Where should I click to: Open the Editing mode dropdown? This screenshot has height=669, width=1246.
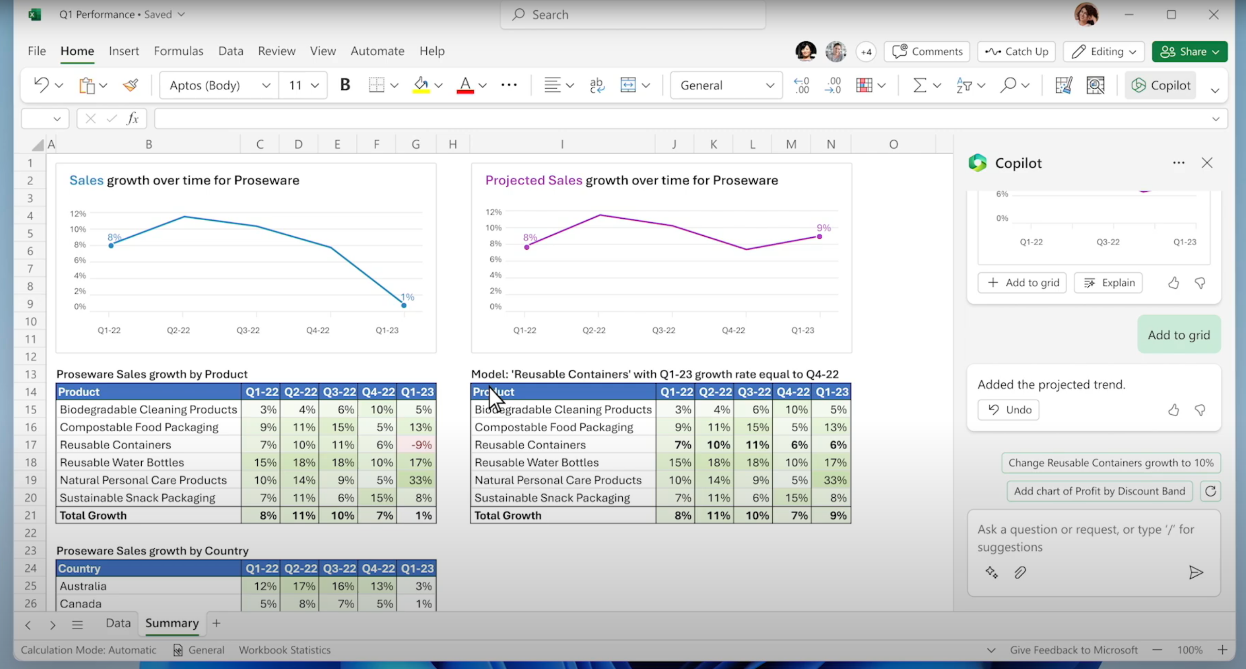click(1104, 52)
